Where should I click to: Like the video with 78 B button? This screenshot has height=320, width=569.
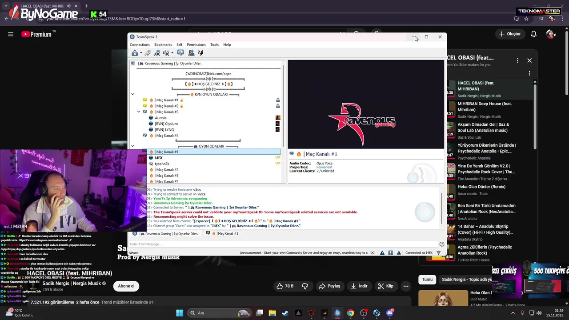285,286
